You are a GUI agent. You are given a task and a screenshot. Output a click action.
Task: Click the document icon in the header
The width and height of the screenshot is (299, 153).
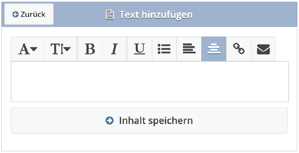tap(110, 15)
